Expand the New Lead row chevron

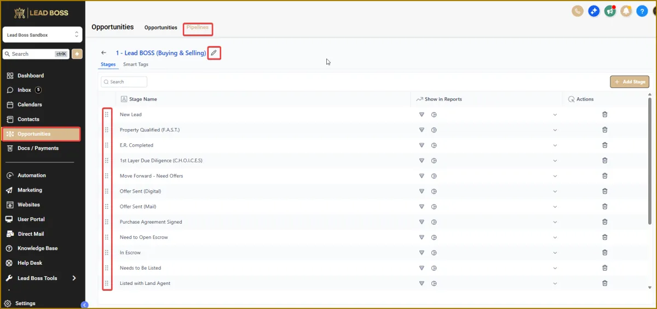pos(555,114)
